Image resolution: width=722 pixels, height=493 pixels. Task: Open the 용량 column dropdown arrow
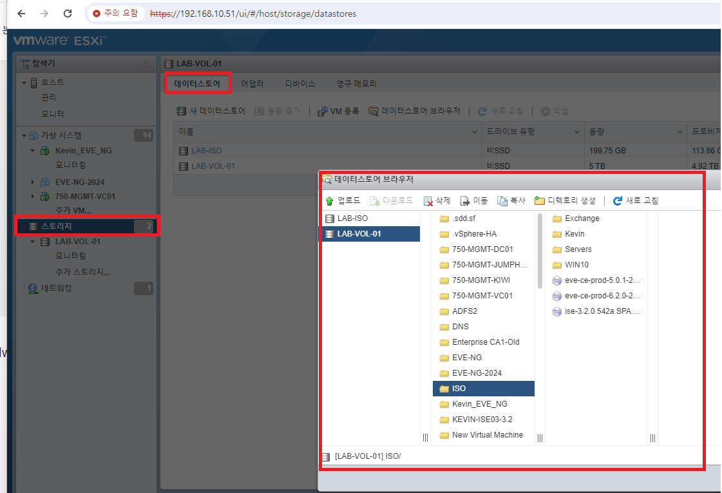coord(679,132)
